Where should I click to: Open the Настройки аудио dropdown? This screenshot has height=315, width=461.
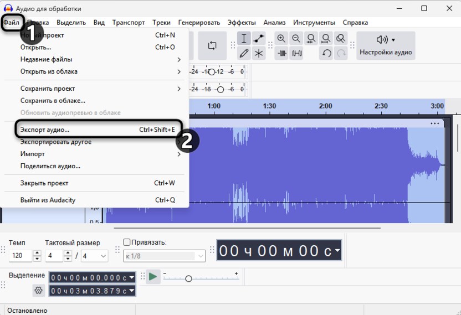(x=386, y=45)
